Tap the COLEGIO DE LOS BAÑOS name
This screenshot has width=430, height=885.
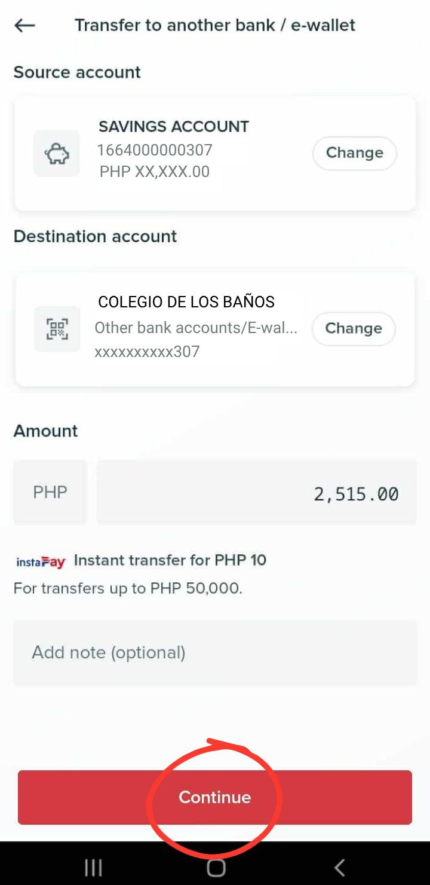(186, 302)
